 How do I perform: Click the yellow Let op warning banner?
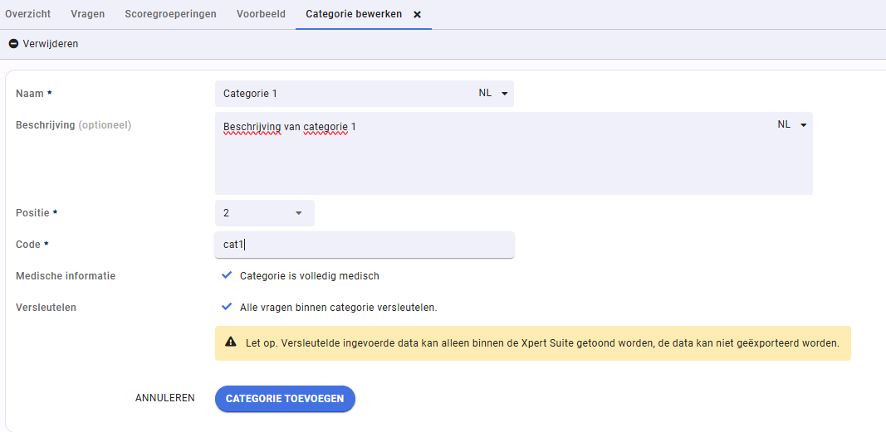coord(533,343)
